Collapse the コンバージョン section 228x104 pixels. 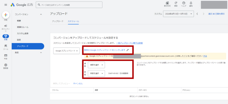[x=41, y=14]
